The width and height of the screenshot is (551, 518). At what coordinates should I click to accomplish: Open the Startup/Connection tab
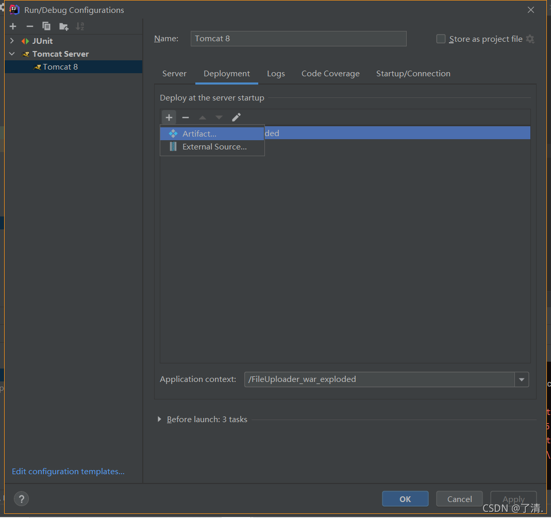coord(413,73)
